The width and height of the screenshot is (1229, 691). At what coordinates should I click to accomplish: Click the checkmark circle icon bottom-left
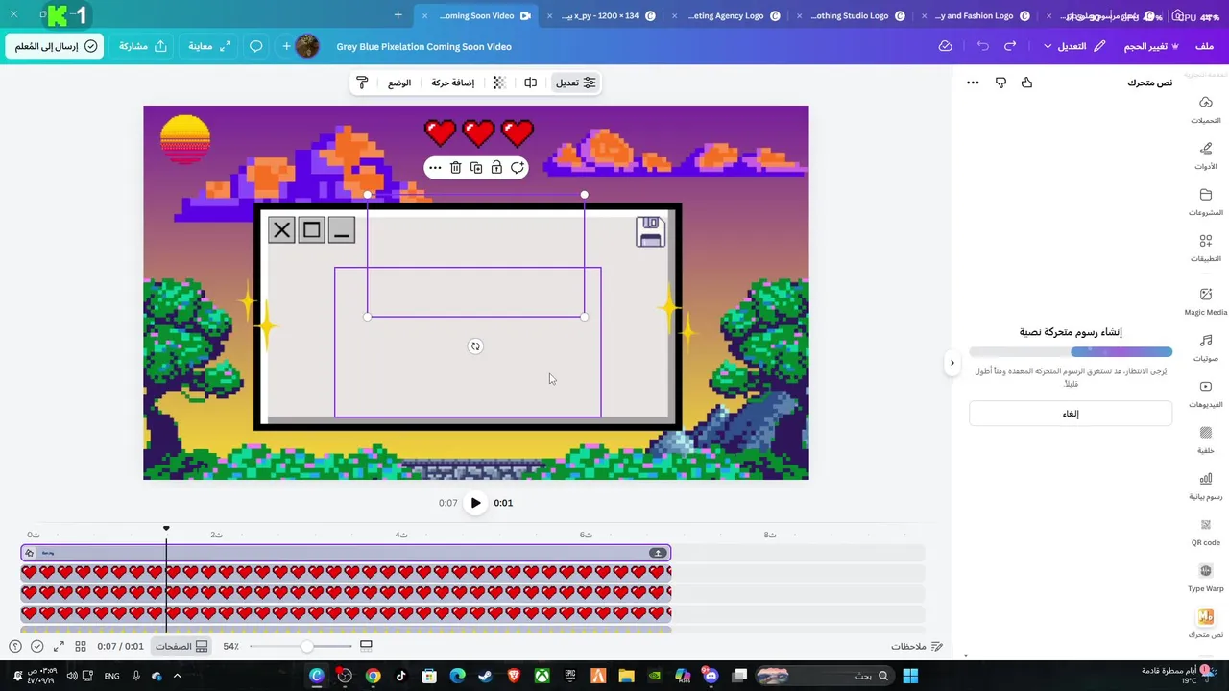coord(36,646)
